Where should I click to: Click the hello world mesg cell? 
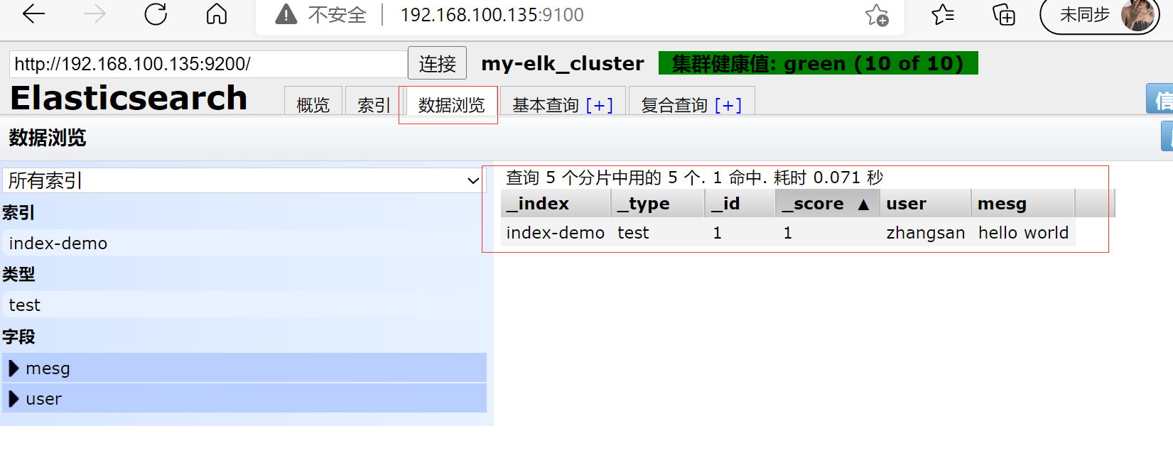[1023, 233]
